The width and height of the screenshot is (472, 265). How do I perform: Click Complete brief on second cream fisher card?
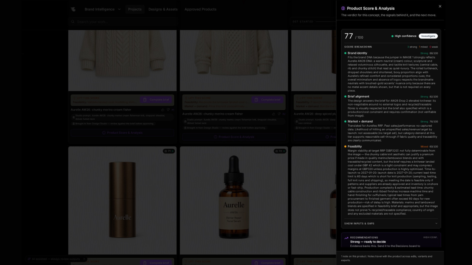coord(268,100)
